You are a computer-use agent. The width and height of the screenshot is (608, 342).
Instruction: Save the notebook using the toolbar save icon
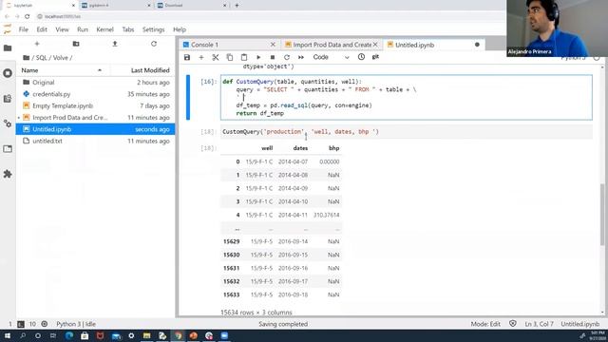click(187, 57)
